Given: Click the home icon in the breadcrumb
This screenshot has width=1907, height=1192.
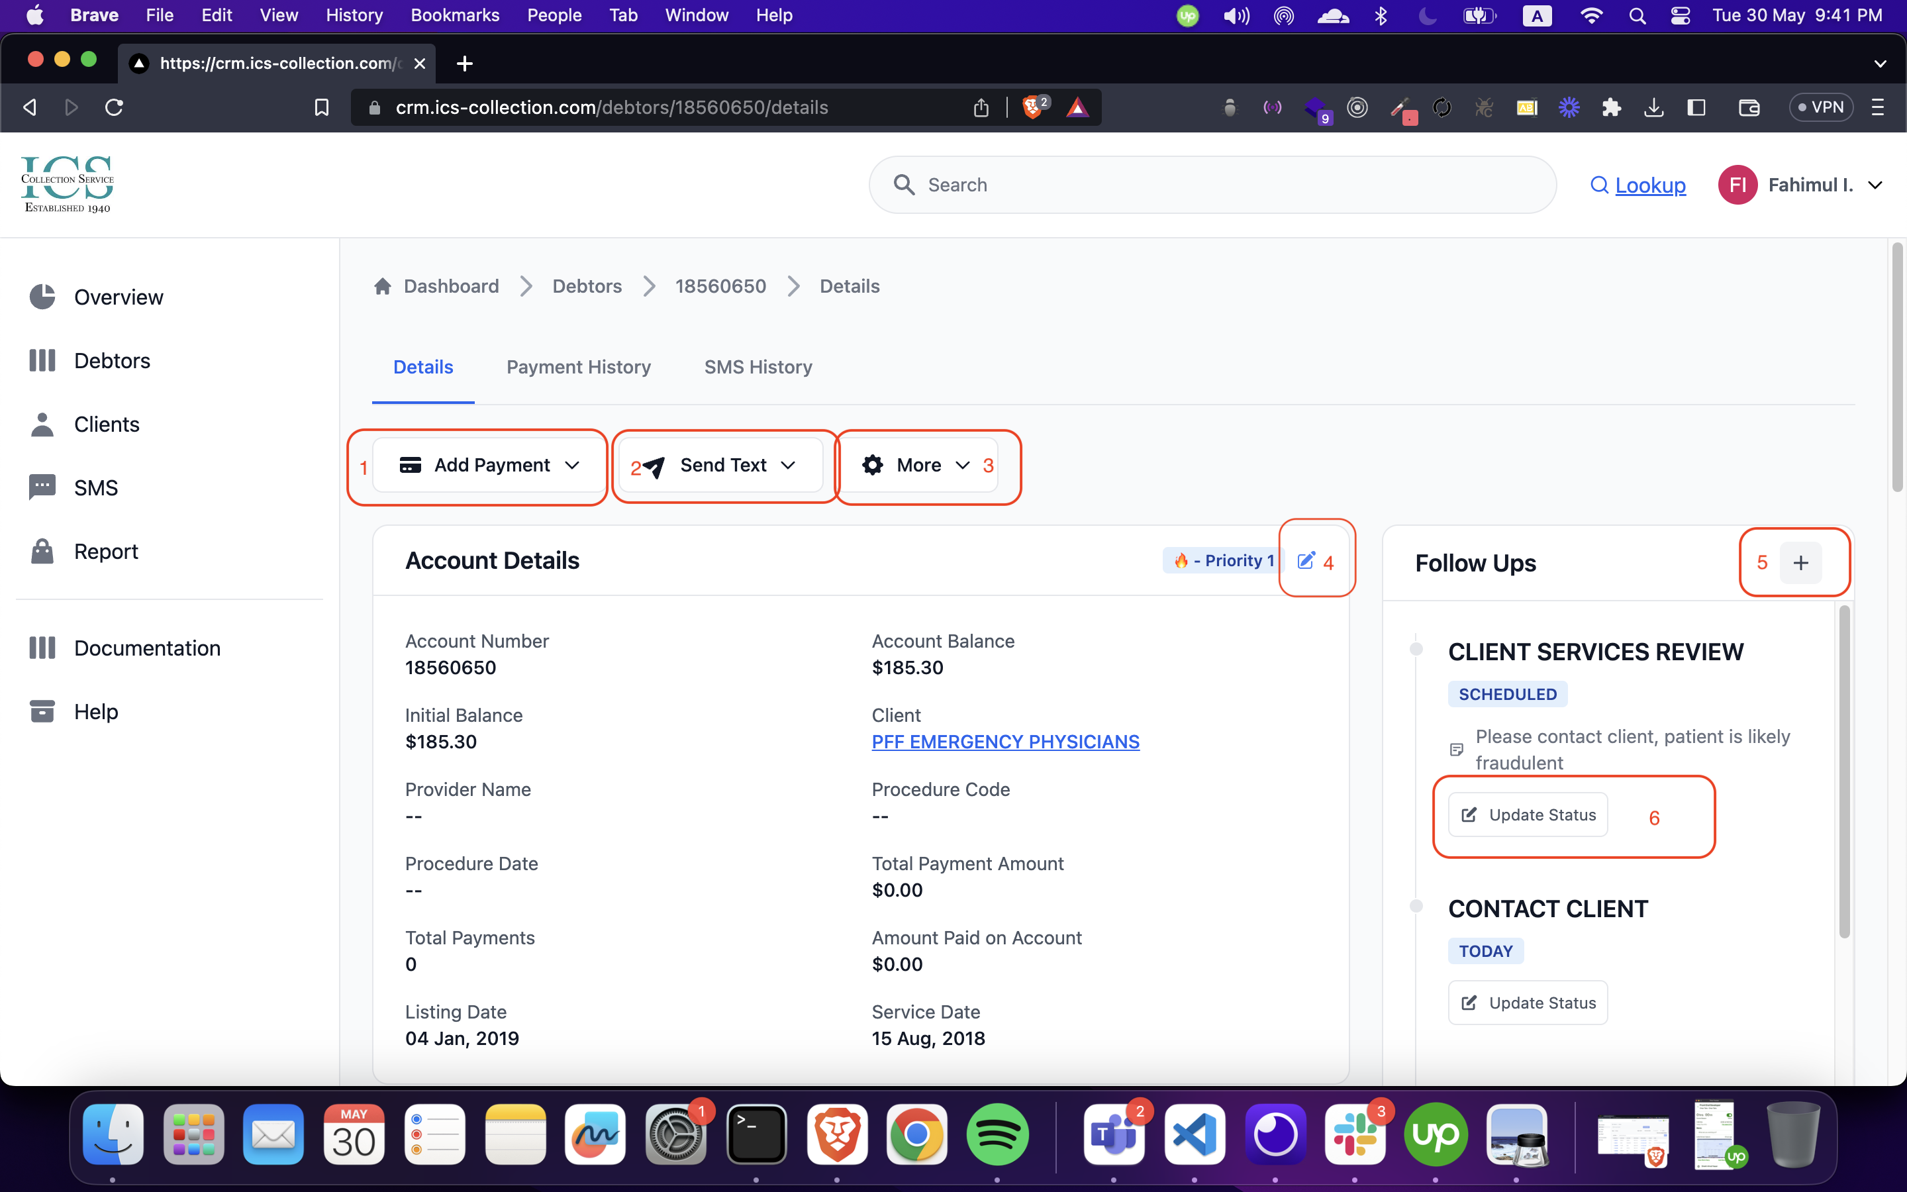Looking at the screenshot, I should [383, 286].
